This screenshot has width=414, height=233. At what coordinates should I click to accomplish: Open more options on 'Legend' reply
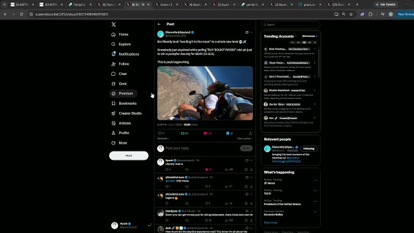click(x=251, y=194)
